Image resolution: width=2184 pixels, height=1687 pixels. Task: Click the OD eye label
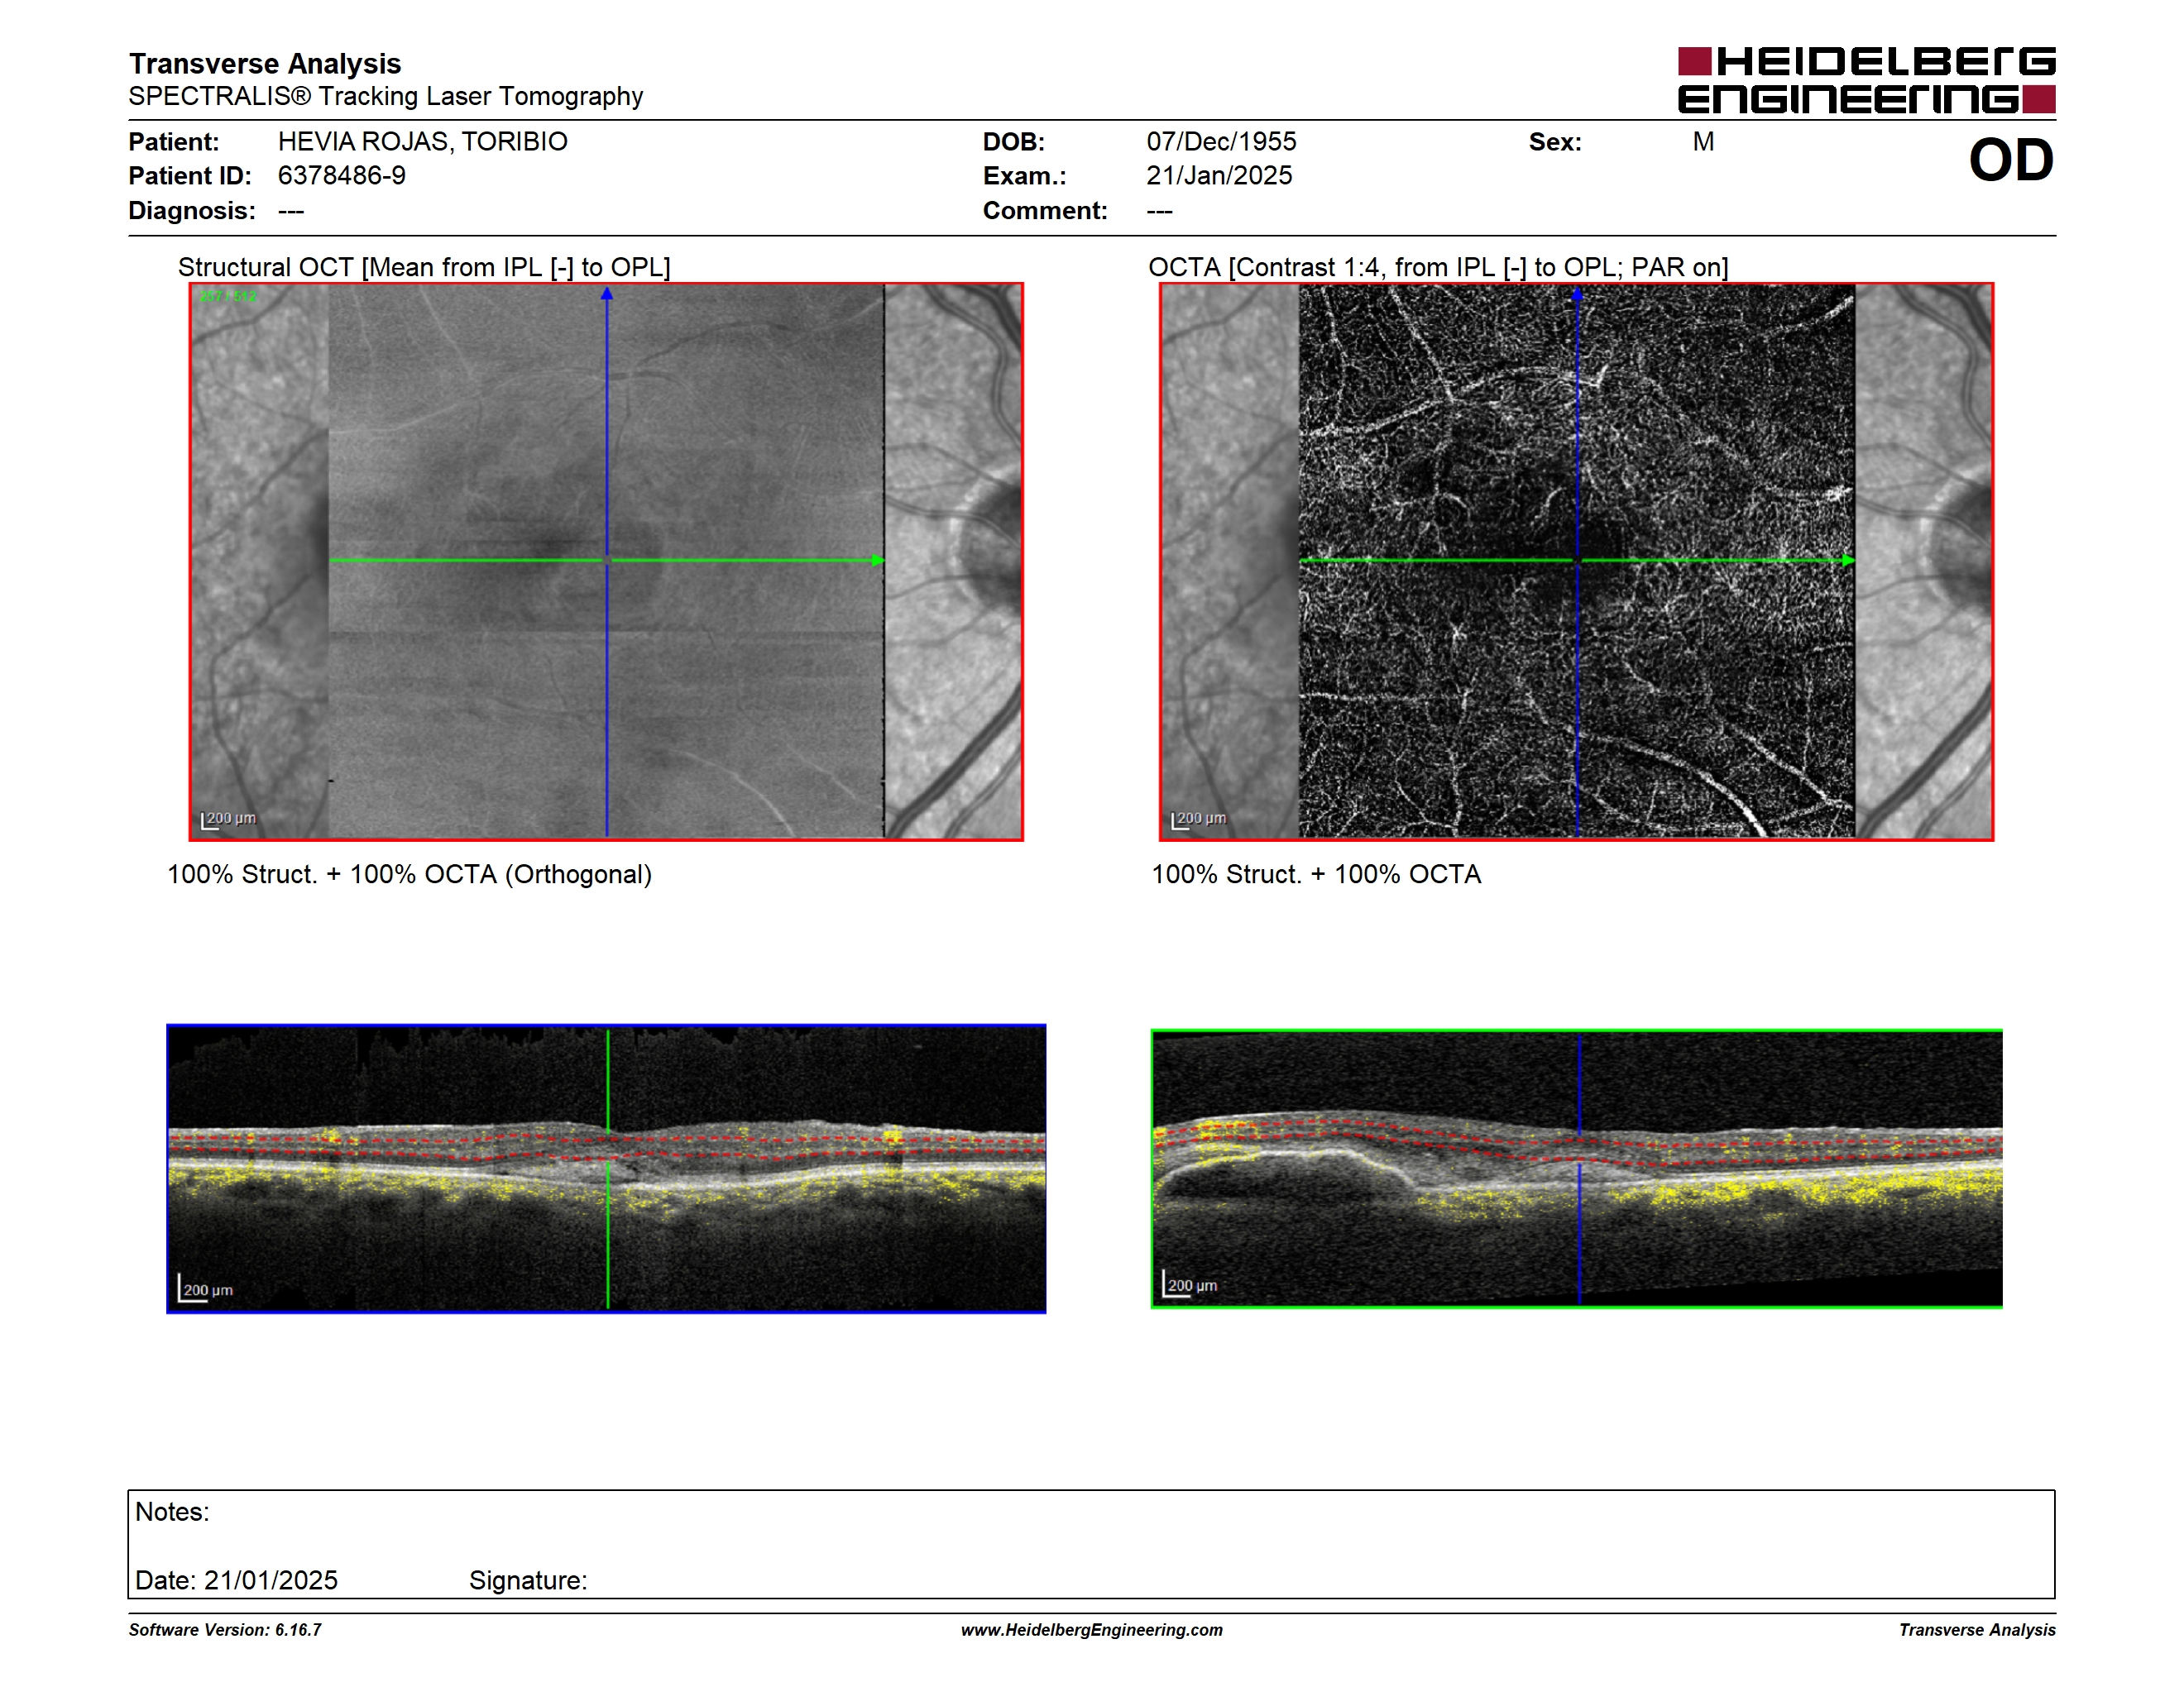2011,160
